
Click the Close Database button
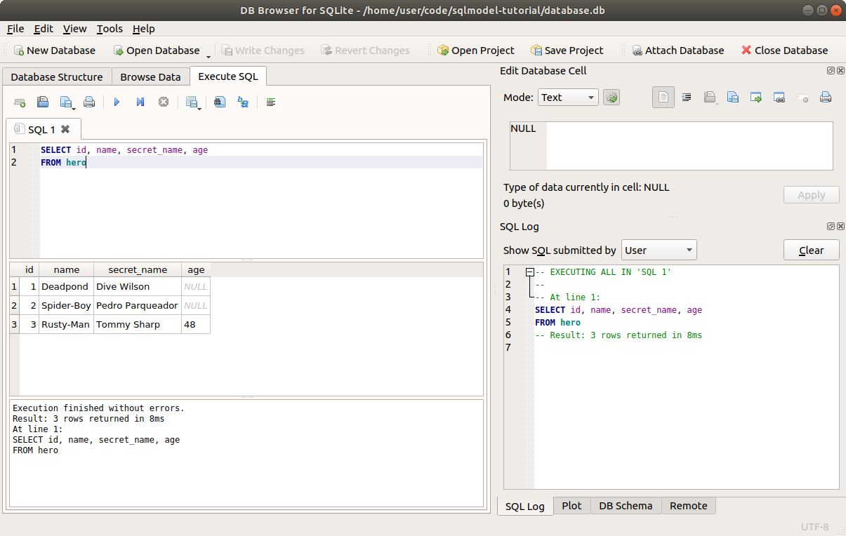(784, 51)
